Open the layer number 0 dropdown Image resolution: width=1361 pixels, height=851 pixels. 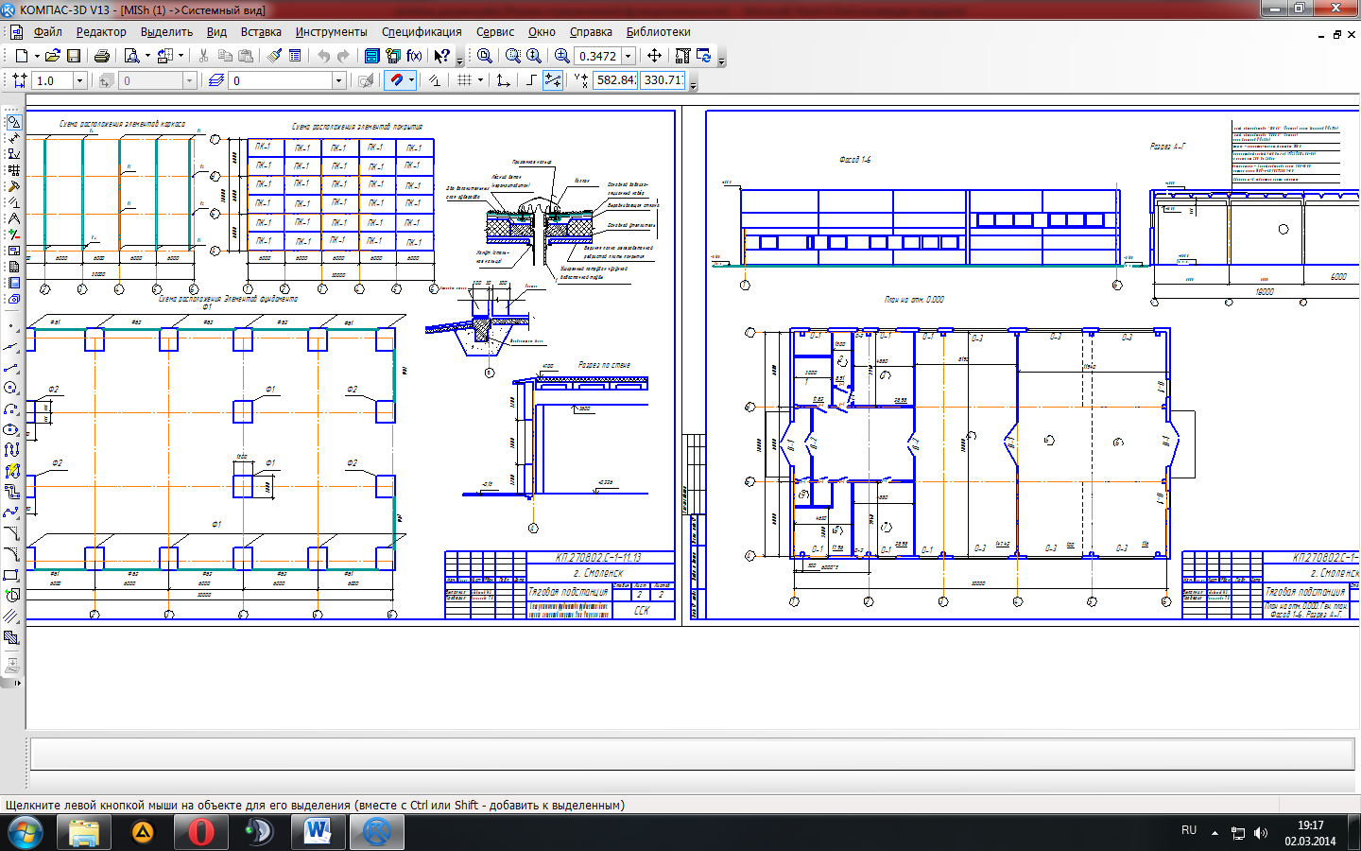tap(338, 81)
